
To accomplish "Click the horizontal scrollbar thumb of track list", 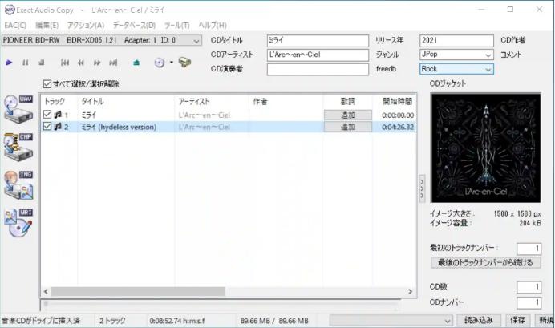I will [138, 292].
